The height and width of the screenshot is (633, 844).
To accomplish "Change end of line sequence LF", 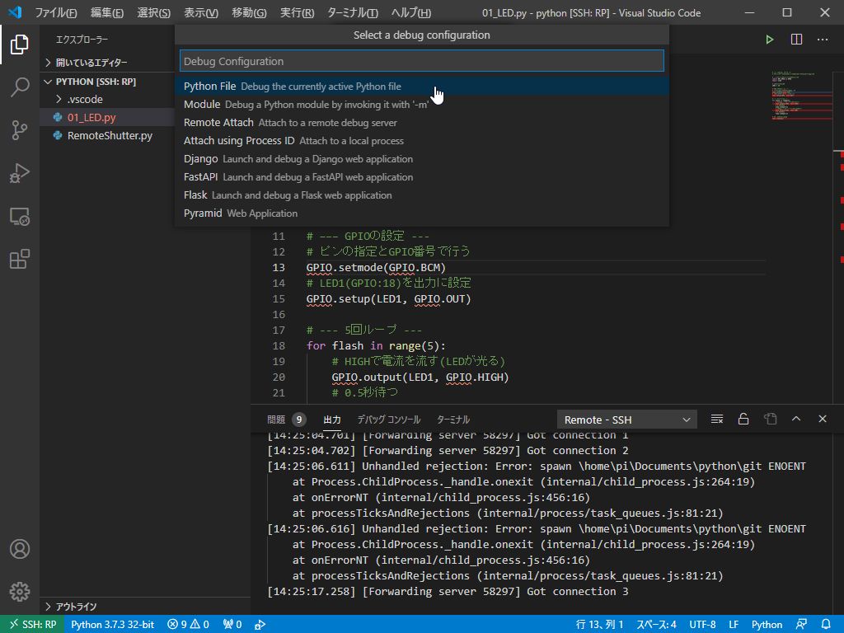I will click(x=733, y=625).
